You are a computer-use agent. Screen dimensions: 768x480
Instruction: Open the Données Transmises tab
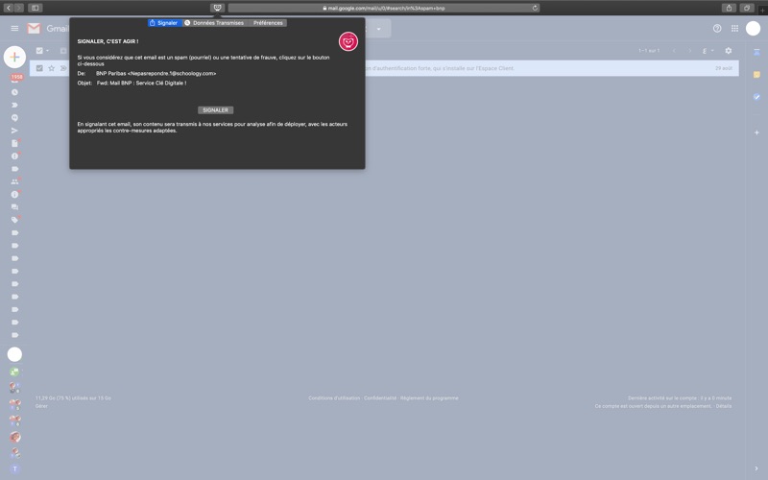click(x=214, y=23)
